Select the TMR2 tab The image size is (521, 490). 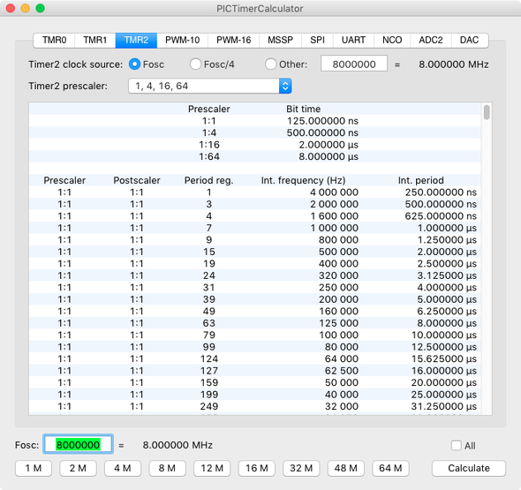pyautogui.click(x=136, y=41)
